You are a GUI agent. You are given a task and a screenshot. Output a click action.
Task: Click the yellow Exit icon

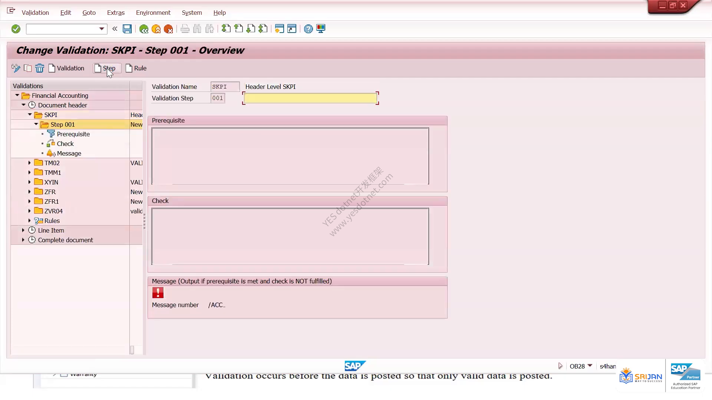(x=156, y=29)
